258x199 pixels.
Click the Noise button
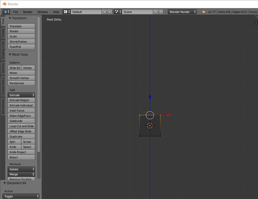tap(21, 73)
